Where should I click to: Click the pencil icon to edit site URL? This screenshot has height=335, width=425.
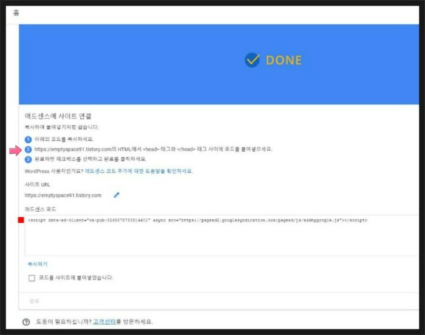(117, 195)
